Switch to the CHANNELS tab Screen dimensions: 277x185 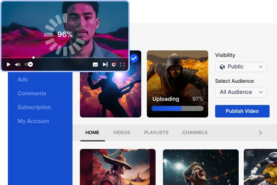(x=195, y=133)
